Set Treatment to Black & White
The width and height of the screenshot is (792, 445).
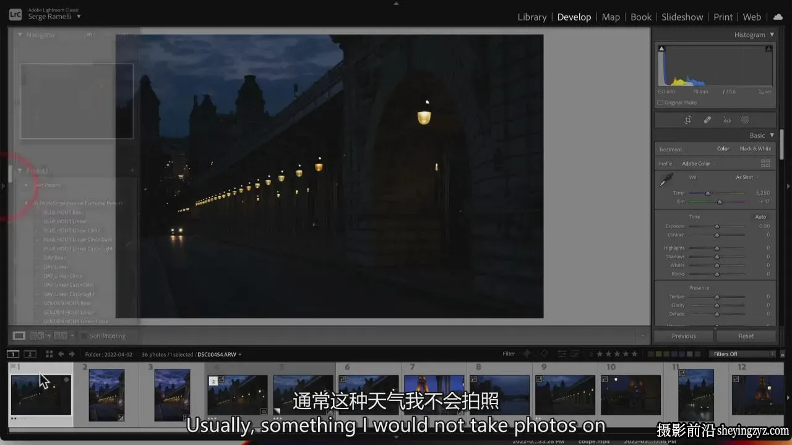tap(755, 149)
